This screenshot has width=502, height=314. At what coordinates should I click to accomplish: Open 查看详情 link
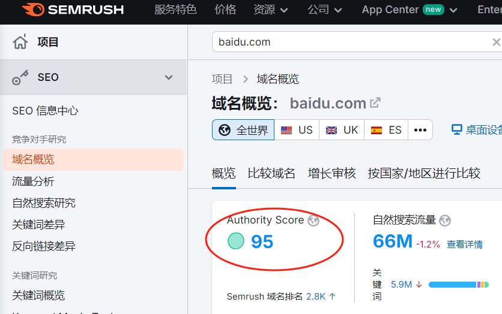pyautogui.click(x=465, y=244)
